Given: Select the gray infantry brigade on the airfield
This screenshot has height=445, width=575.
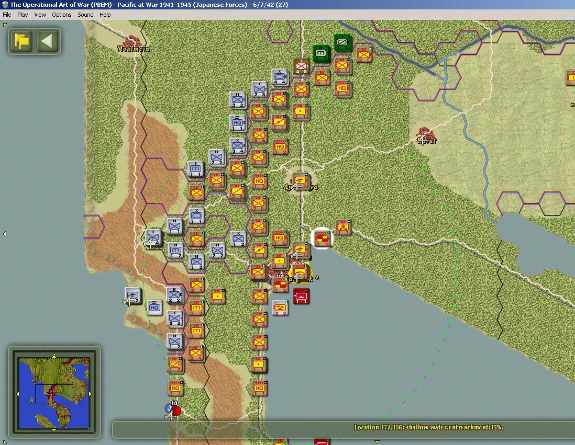Looking at the screenshot, I should pyautogui.click(x=153, y=238).
